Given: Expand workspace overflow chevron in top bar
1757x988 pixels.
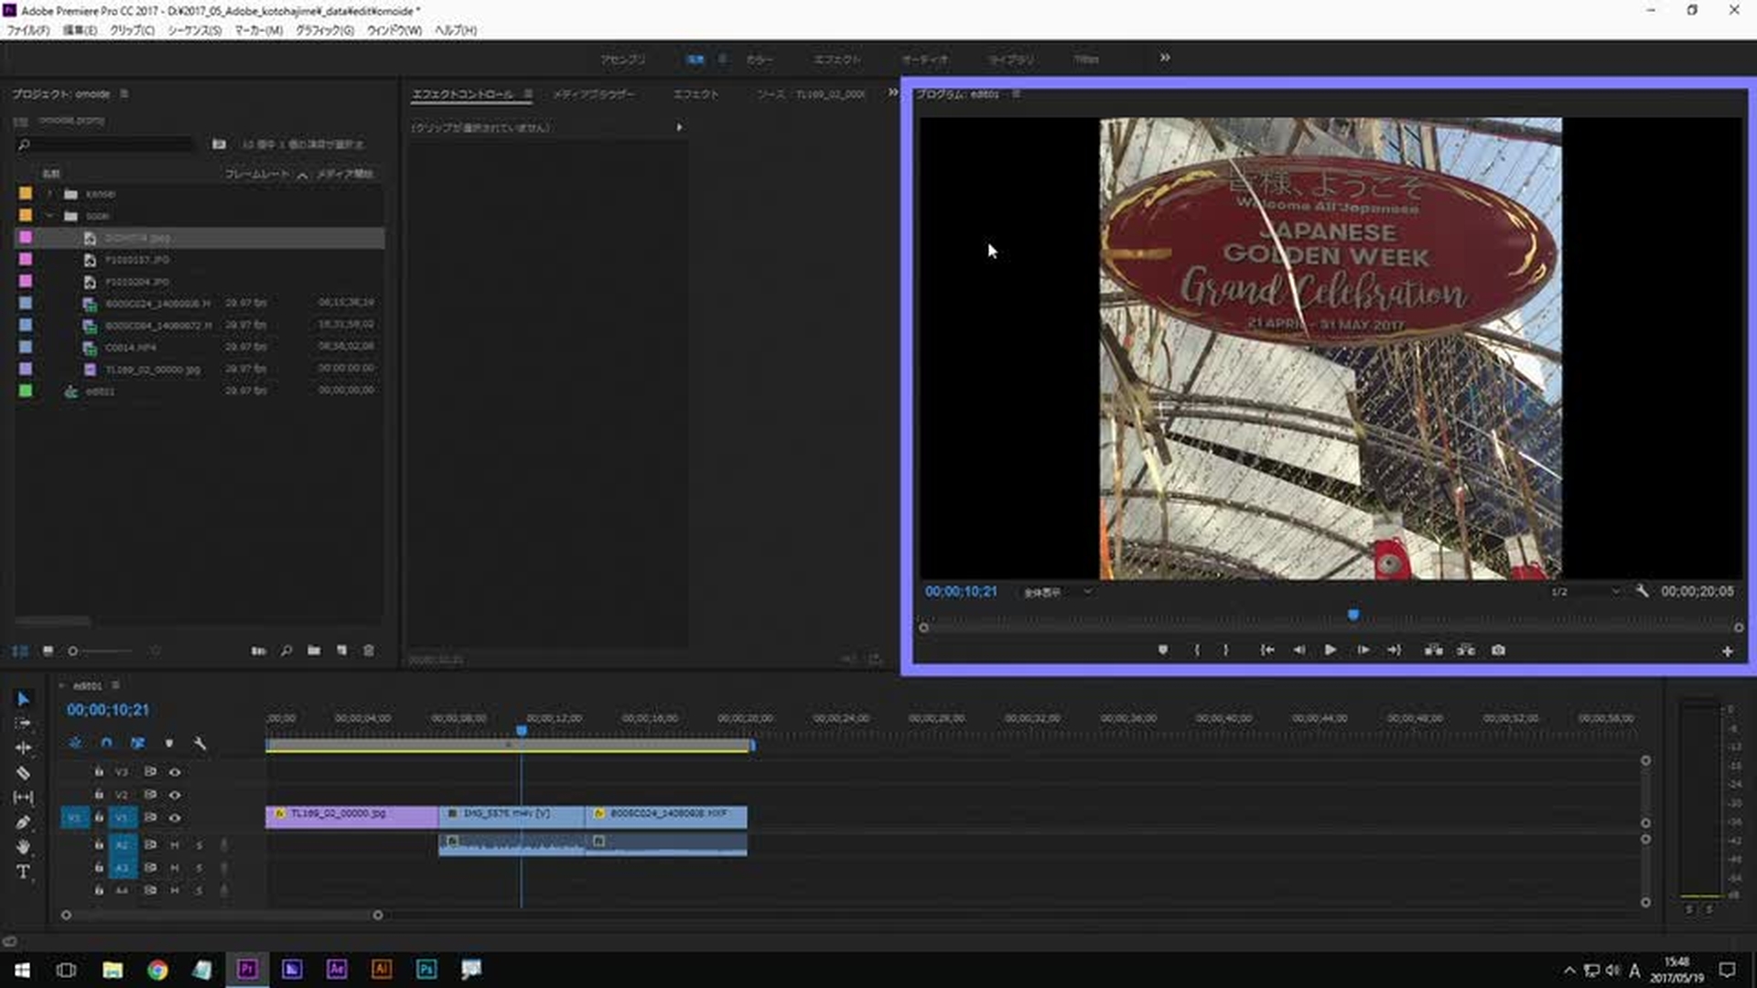Looking at the screenshot, I should [x=1165, y=58].
